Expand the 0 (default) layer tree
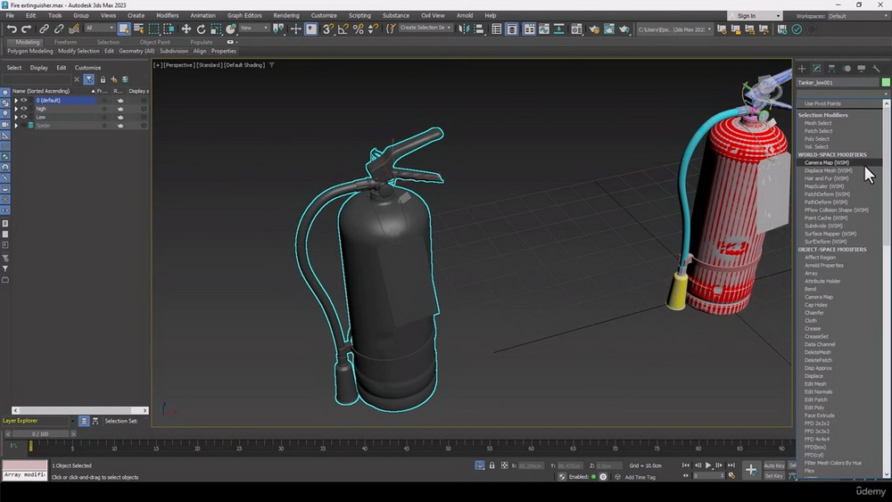The height and width of the screenshot is (502, 892). (x=16, y=100)
